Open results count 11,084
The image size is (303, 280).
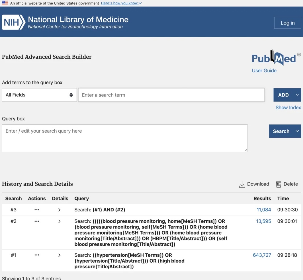click(x=264, y=210)
